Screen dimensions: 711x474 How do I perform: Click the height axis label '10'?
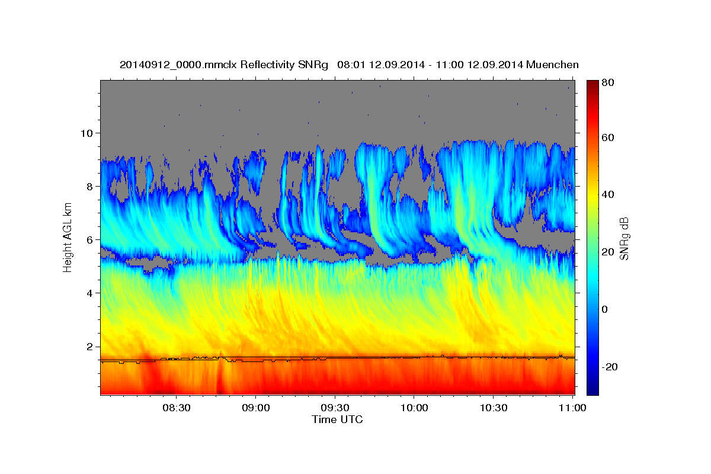(88, 133)
